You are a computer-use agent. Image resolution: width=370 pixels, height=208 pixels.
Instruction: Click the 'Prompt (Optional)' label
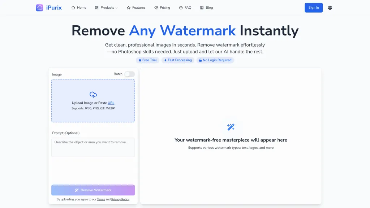coord(66,133)
